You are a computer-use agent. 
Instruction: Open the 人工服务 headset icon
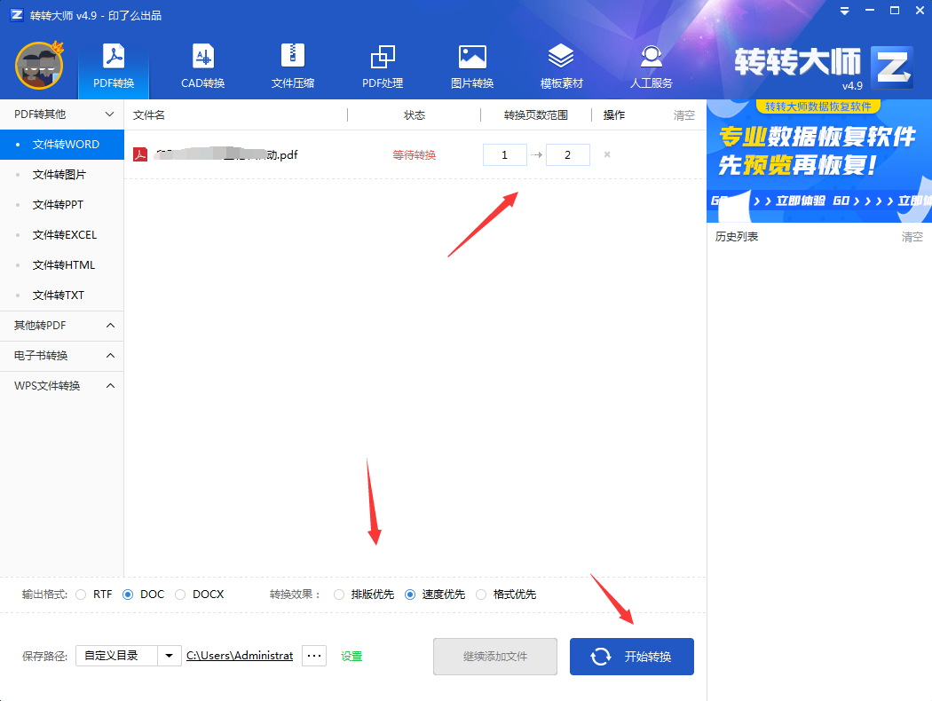click(x=651, y=66)
